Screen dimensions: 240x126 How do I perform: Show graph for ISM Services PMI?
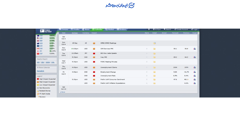[x=195, y=49]
